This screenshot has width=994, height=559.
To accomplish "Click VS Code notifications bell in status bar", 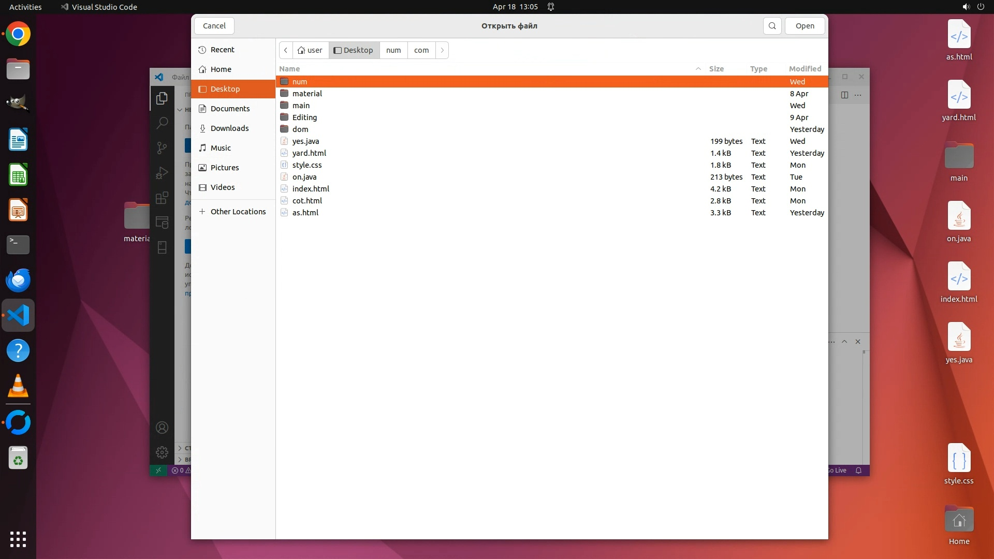I will [x=858, y=470].
